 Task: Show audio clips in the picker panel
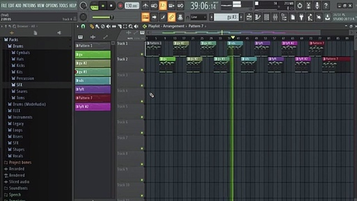point(93,37)
